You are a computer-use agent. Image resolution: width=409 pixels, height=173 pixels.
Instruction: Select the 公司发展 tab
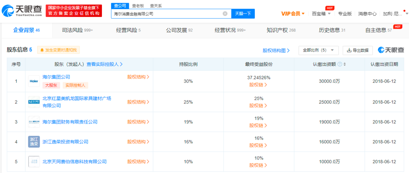(x=179, y=31)
